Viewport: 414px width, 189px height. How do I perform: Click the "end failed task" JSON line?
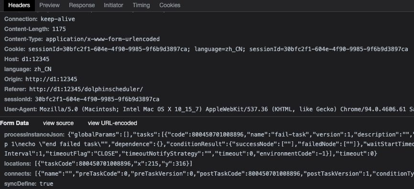pyautogui.click(x=209, y=144)
